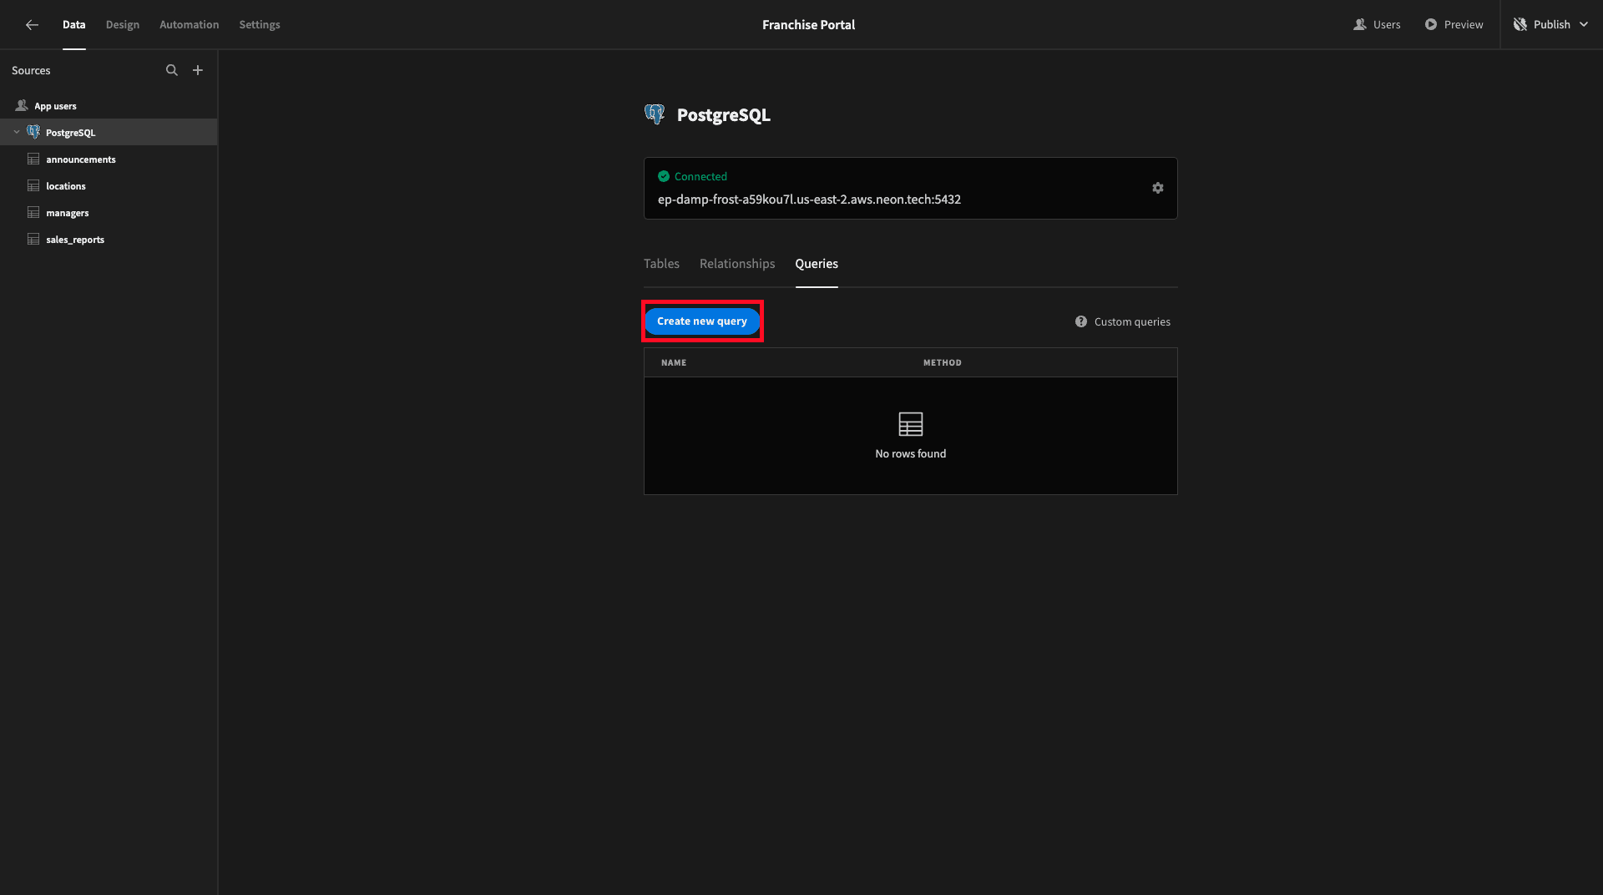Click the managers table icon
Viewport: 1603px width, 895px height.
point(33,212)
